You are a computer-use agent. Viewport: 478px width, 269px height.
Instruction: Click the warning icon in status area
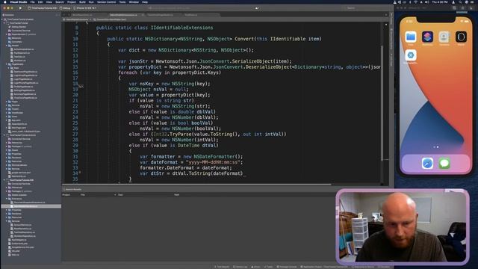(257, 8)
